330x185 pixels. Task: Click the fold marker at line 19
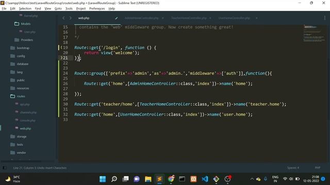[x=61, y=47]
